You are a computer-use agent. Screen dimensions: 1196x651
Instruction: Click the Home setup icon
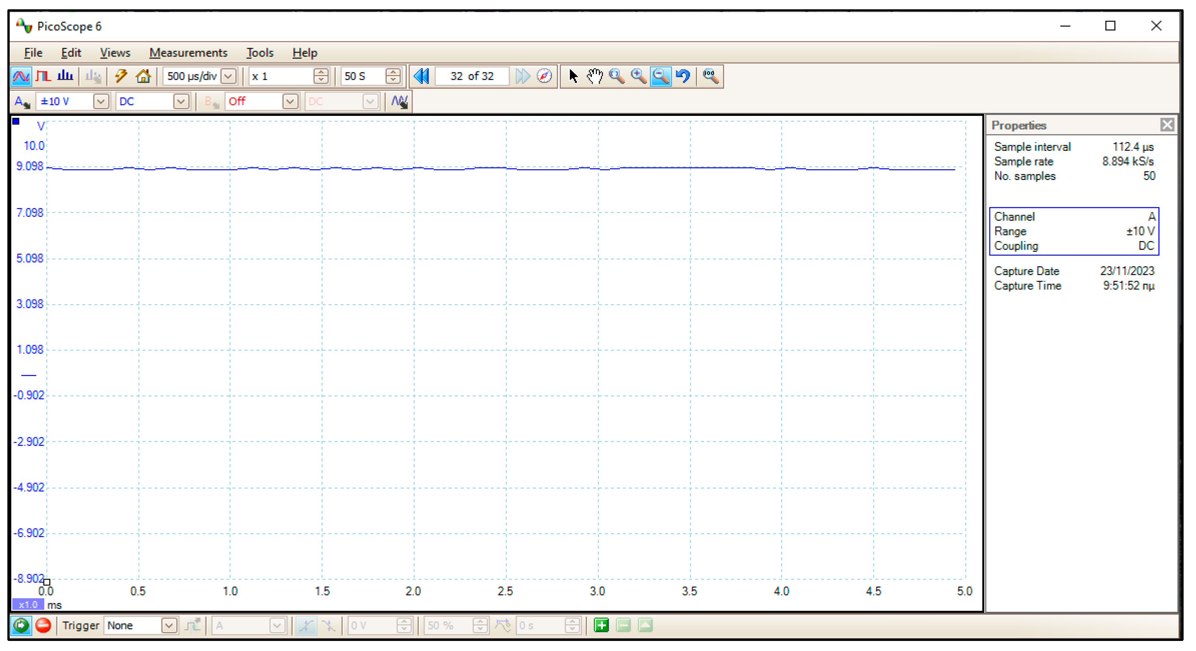(143, 76)
